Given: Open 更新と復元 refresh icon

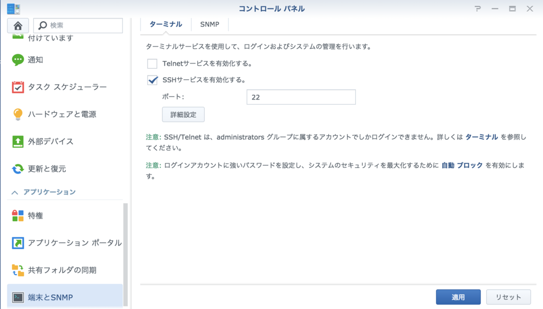Looking at the screenshot, I should tap(17, 169).
